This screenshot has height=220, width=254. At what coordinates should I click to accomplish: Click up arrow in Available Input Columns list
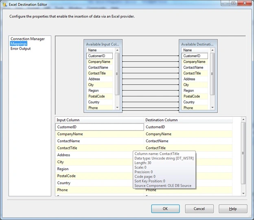[x=117, y=50]
